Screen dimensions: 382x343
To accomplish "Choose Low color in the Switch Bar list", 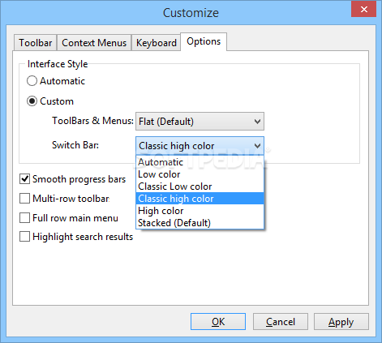I will point(200,174).
